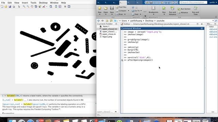Select the Zoom In magnifier tool

(x=24, y=6)
